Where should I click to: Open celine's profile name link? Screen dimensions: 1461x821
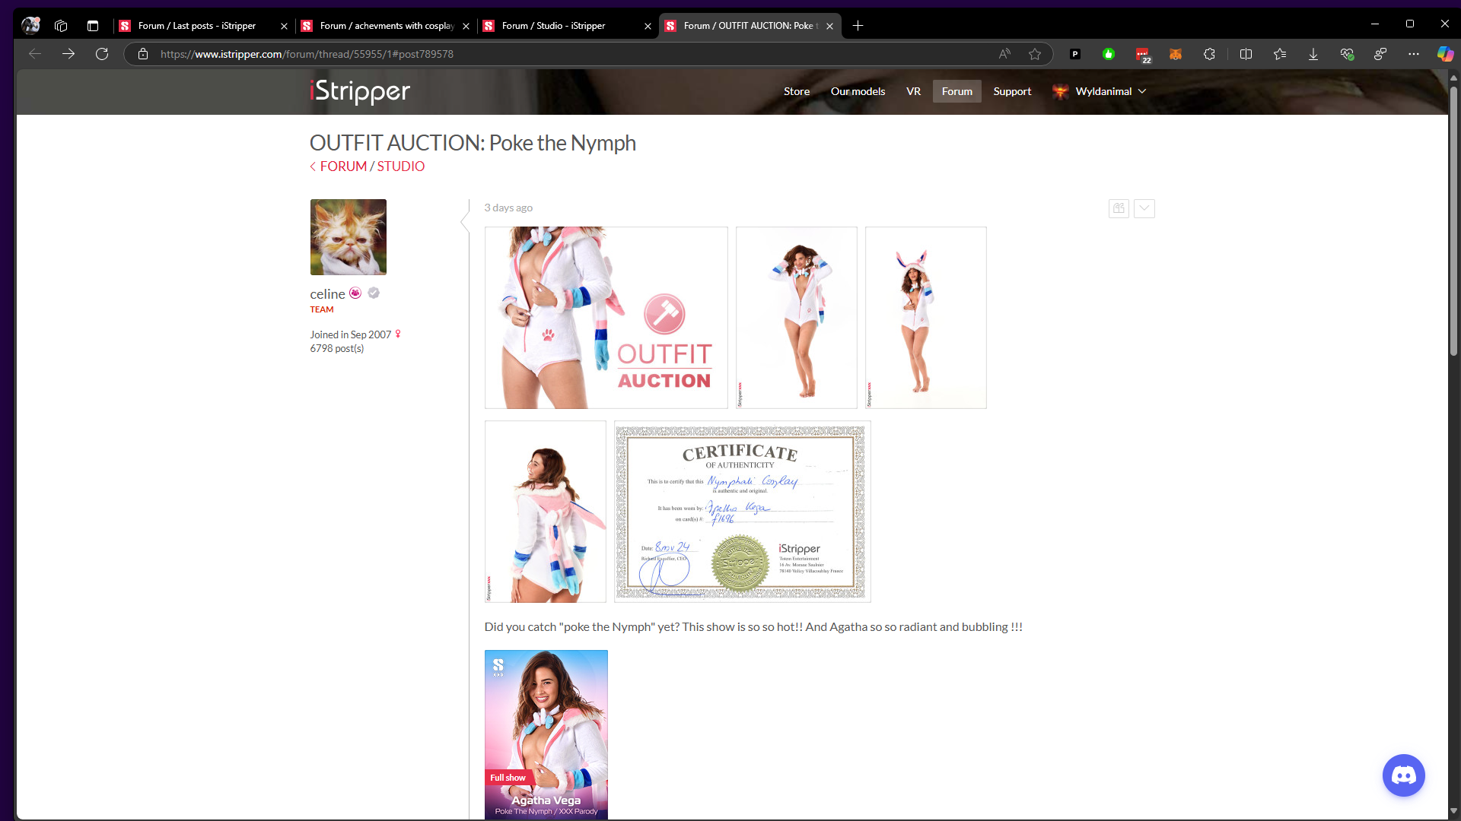[327, 294]
